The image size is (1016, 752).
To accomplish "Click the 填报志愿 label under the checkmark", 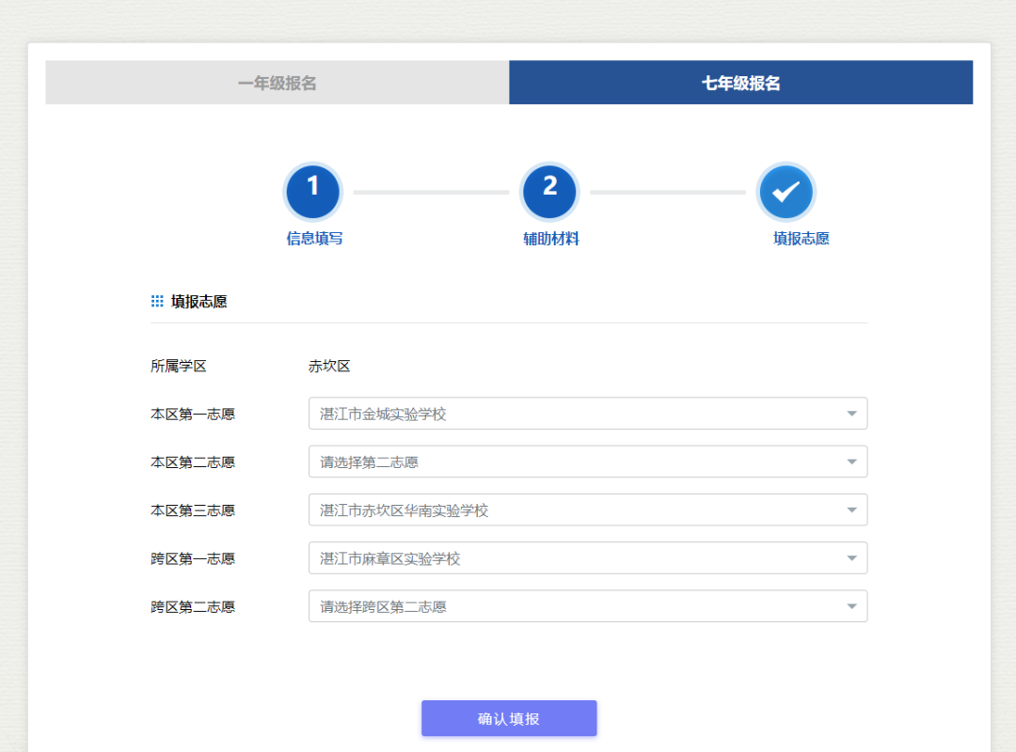I will [801, 239].
